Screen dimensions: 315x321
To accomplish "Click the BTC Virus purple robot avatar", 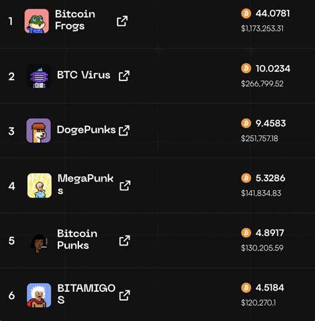I will (39, 76).
